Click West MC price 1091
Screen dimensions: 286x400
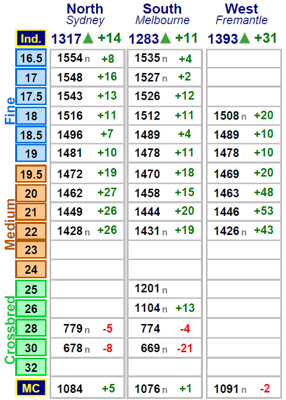[227, 389]
